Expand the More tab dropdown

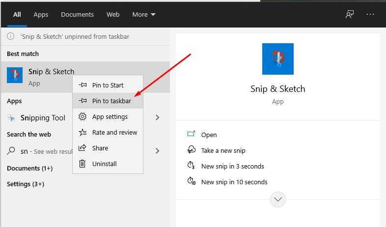coord(143,15)
